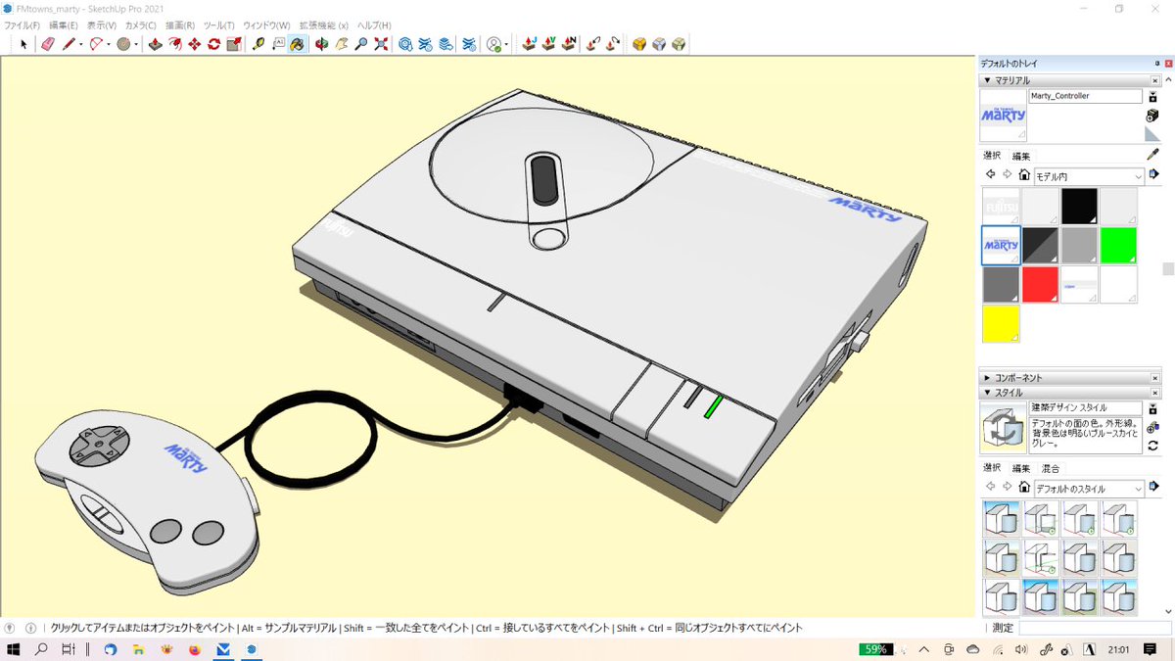
Task: Collapse the スタイル panel
Action: pyautogui.click(x=988, y=392)
